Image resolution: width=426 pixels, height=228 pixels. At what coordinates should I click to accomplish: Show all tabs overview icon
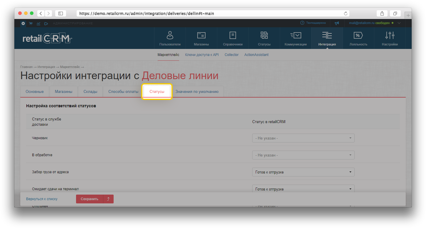pos(395,13)
